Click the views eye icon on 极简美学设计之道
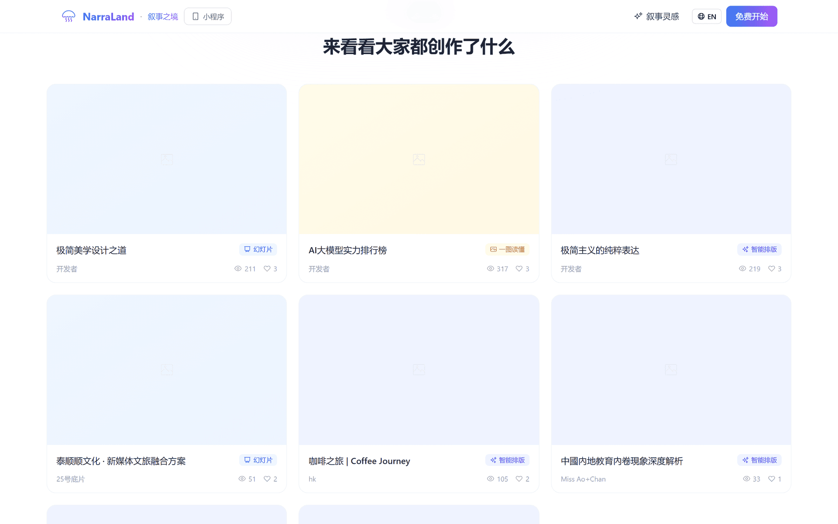The image size is (838, 524). (238, 269)
